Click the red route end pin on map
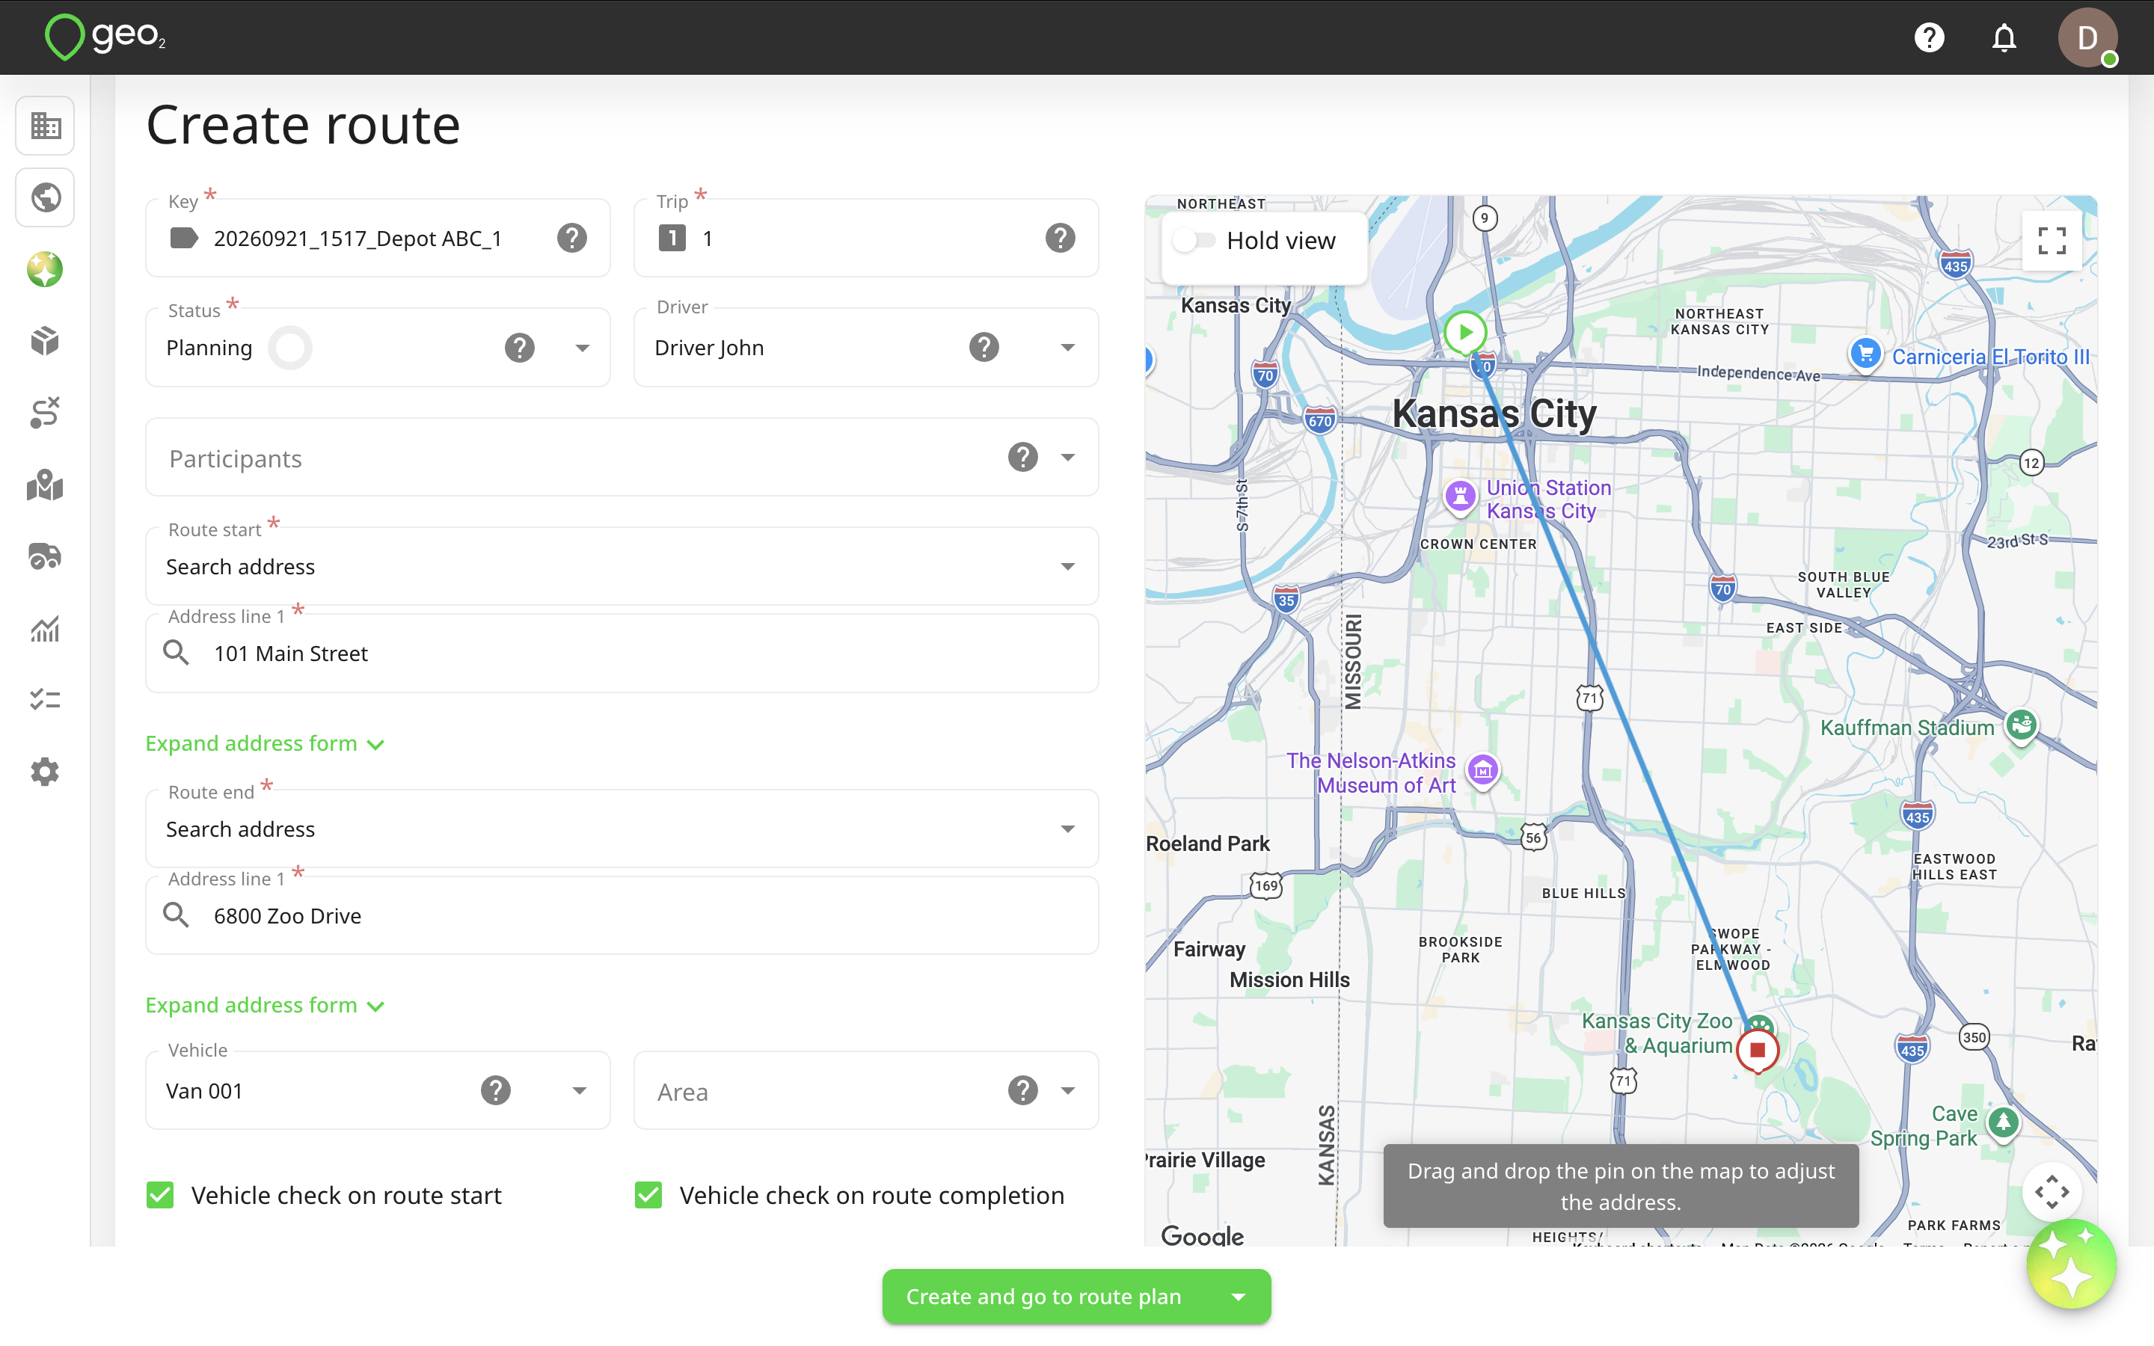This screenshot has height=1346, width=2154. (x=1758, y=1051)
